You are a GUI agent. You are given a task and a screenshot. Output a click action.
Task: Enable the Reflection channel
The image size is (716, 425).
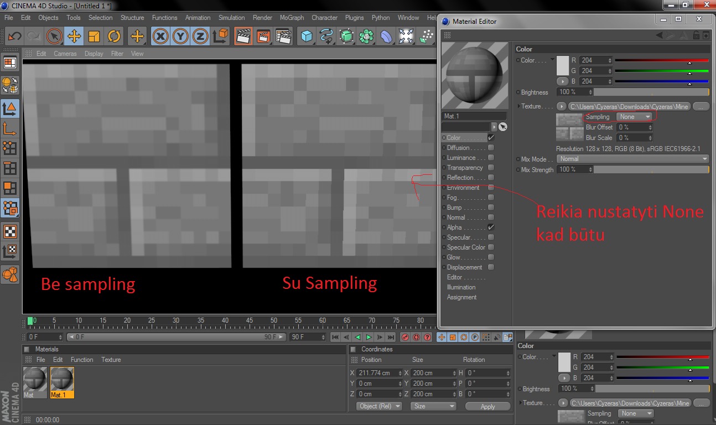(491, 178)
